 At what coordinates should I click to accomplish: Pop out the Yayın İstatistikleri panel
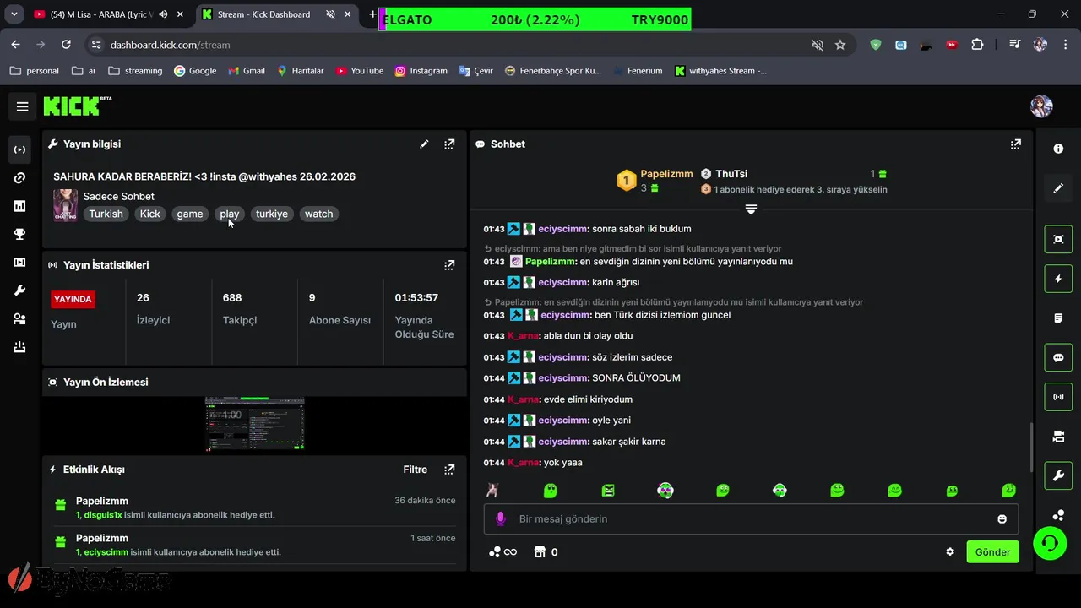click(449, 265)
